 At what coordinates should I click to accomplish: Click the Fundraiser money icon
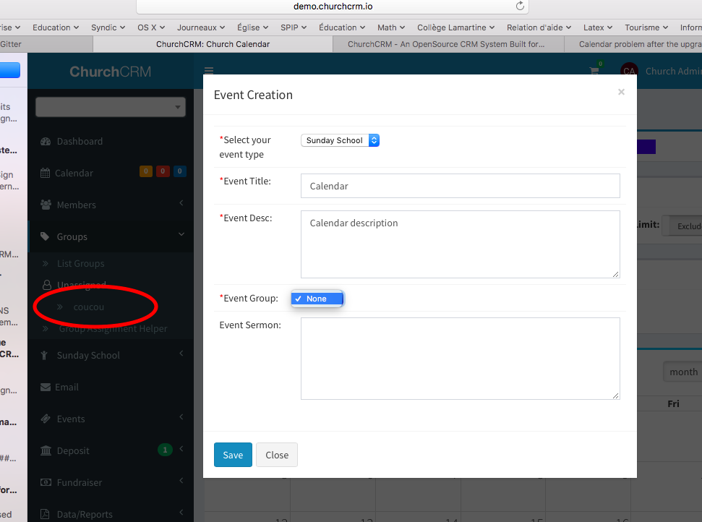pyautogui.click(x=46, y=482)
